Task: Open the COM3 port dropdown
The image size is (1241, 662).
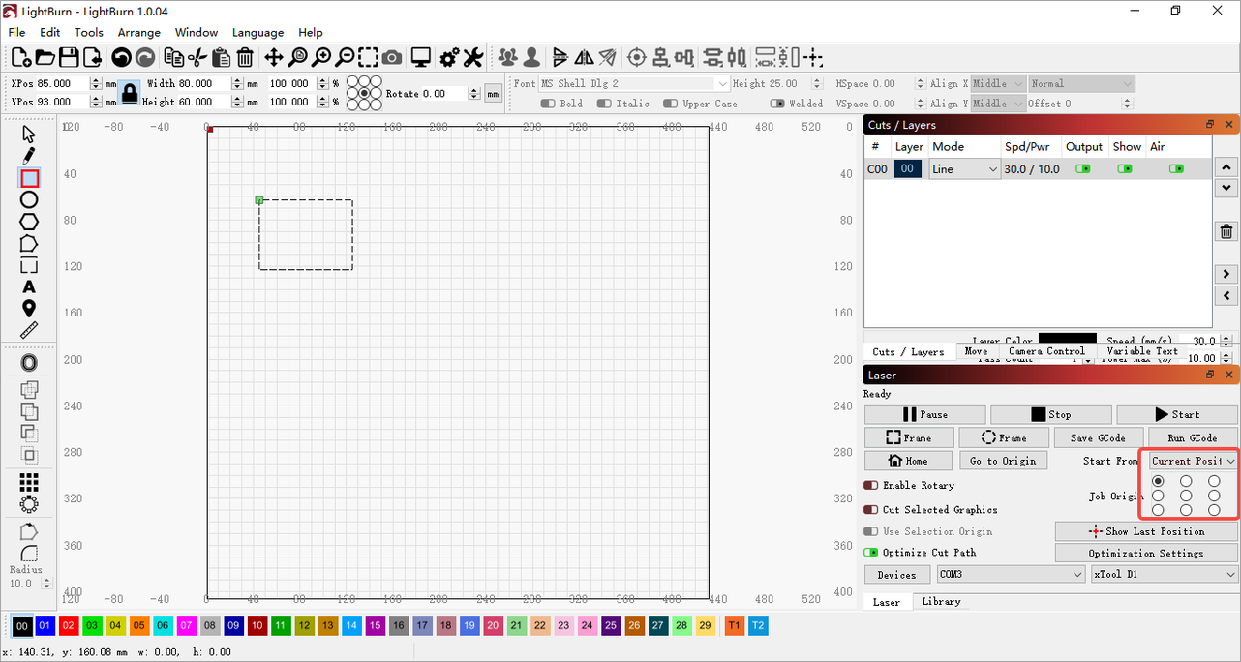Action: [x=1011, y=574]
